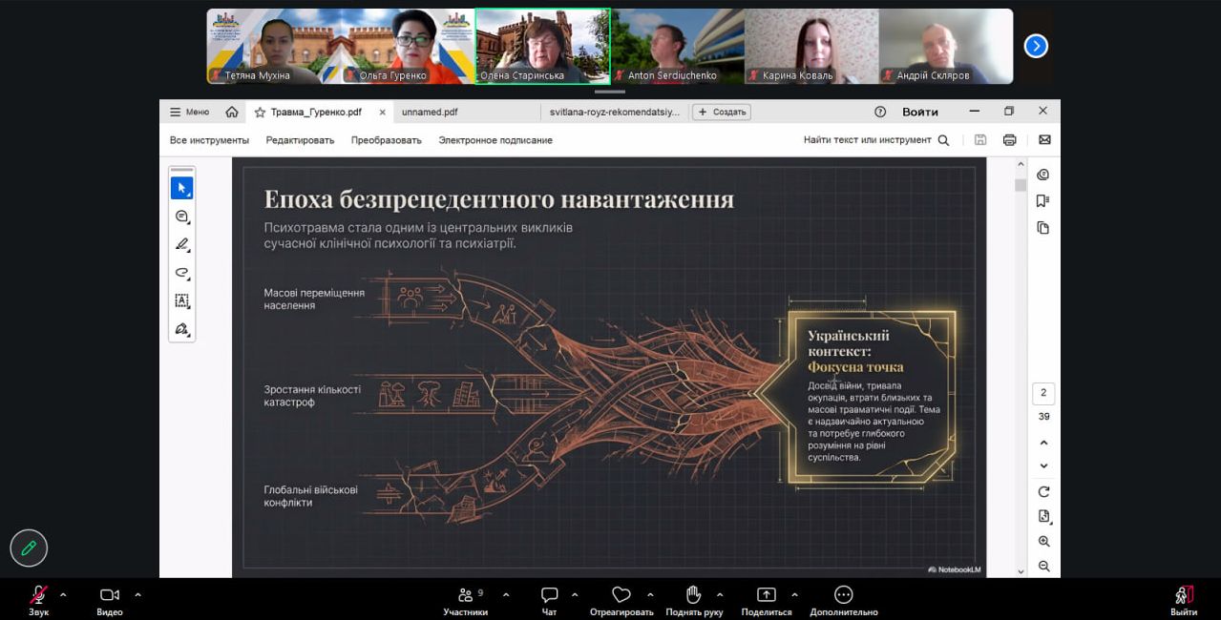Select the highlighter pen tool
Screen dimensions: 1221x620
point(181,244)
